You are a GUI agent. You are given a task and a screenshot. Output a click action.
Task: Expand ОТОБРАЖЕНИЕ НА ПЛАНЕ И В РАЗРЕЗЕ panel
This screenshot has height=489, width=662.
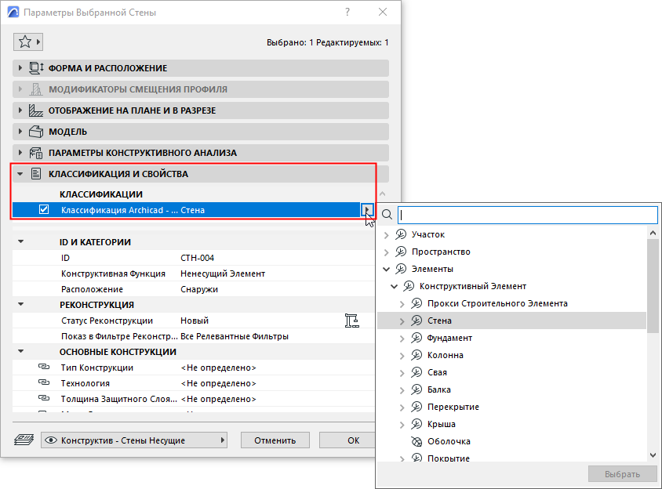pyautogui.click(x=20, y=110)
